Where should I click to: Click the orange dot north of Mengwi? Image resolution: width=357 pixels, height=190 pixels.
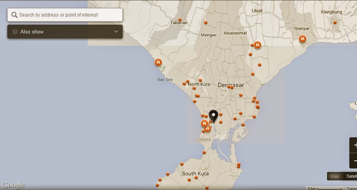tap(206, 22)
